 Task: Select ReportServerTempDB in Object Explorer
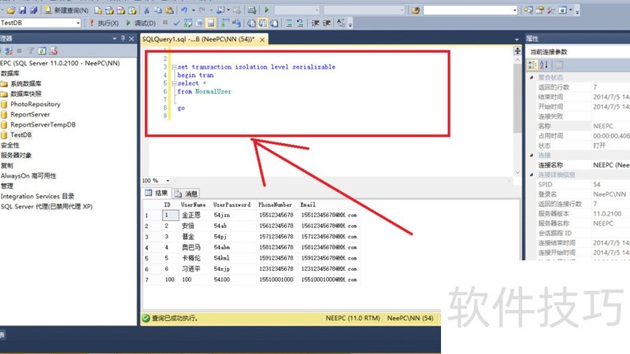click(43, 124)
